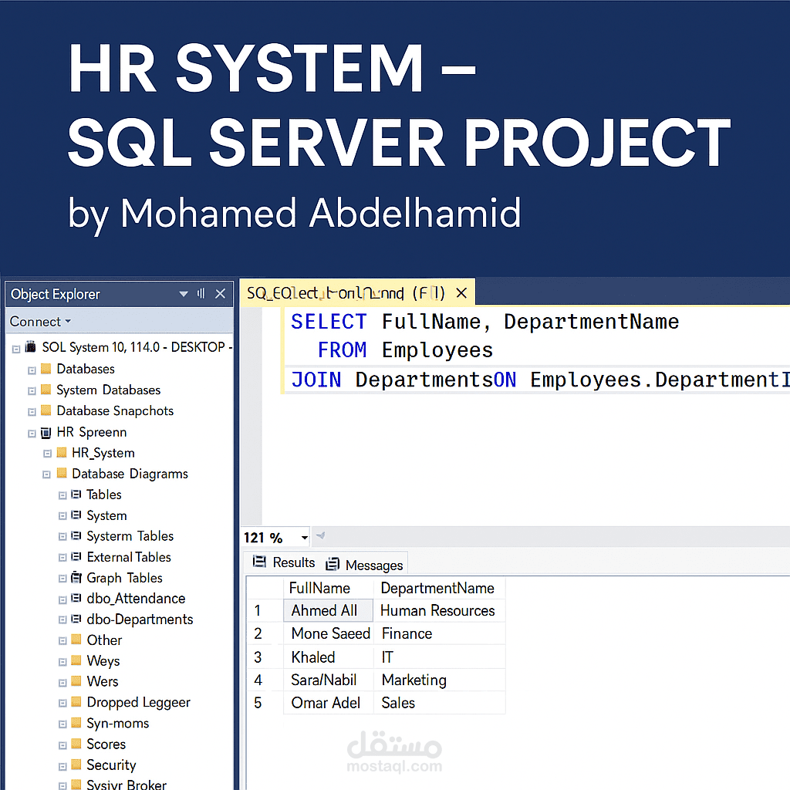
Task: Click the Database Diagrams folder icon
Action: (62, 473)
